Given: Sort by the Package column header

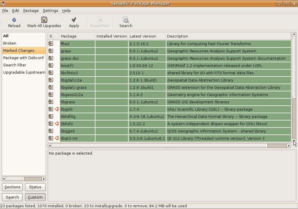Looking at the screenshot, I should [x=77, y=36].
